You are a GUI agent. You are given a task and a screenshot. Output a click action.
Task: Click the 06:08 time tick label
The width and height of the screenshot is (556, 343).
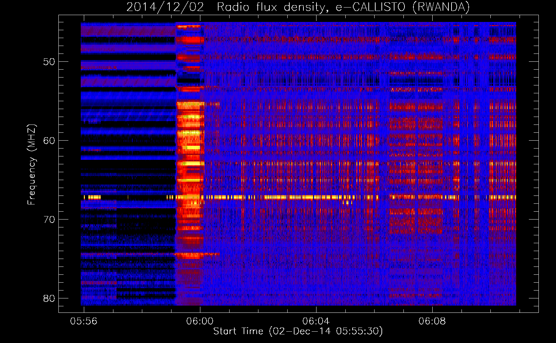(432, 321)
